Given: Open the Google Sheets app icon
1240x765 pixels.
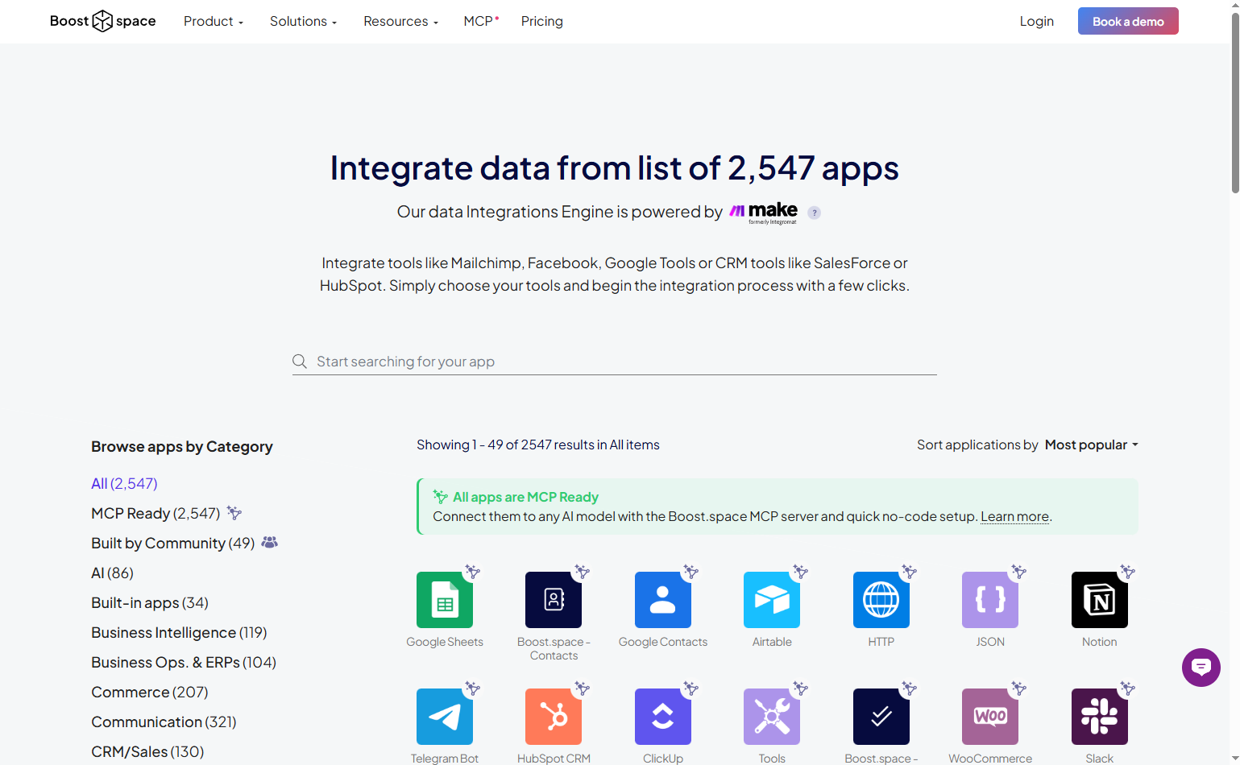Looking at the screenshot, I should coord(444,600).
